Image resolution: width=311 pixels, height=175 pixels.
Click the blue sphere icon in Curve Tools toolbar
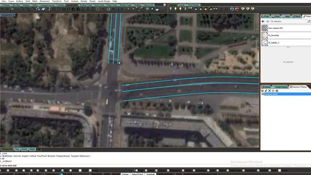click(x=38, y=9)
